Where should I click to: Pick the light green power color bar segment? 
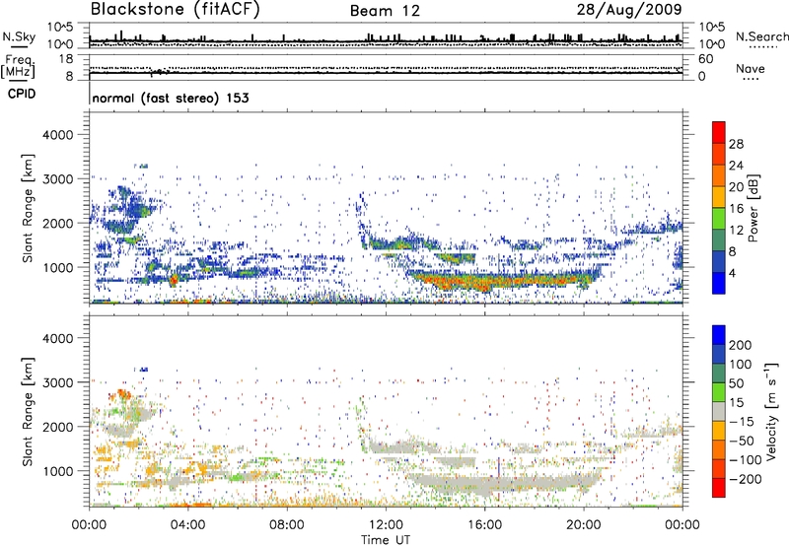(x=719, y=219)
